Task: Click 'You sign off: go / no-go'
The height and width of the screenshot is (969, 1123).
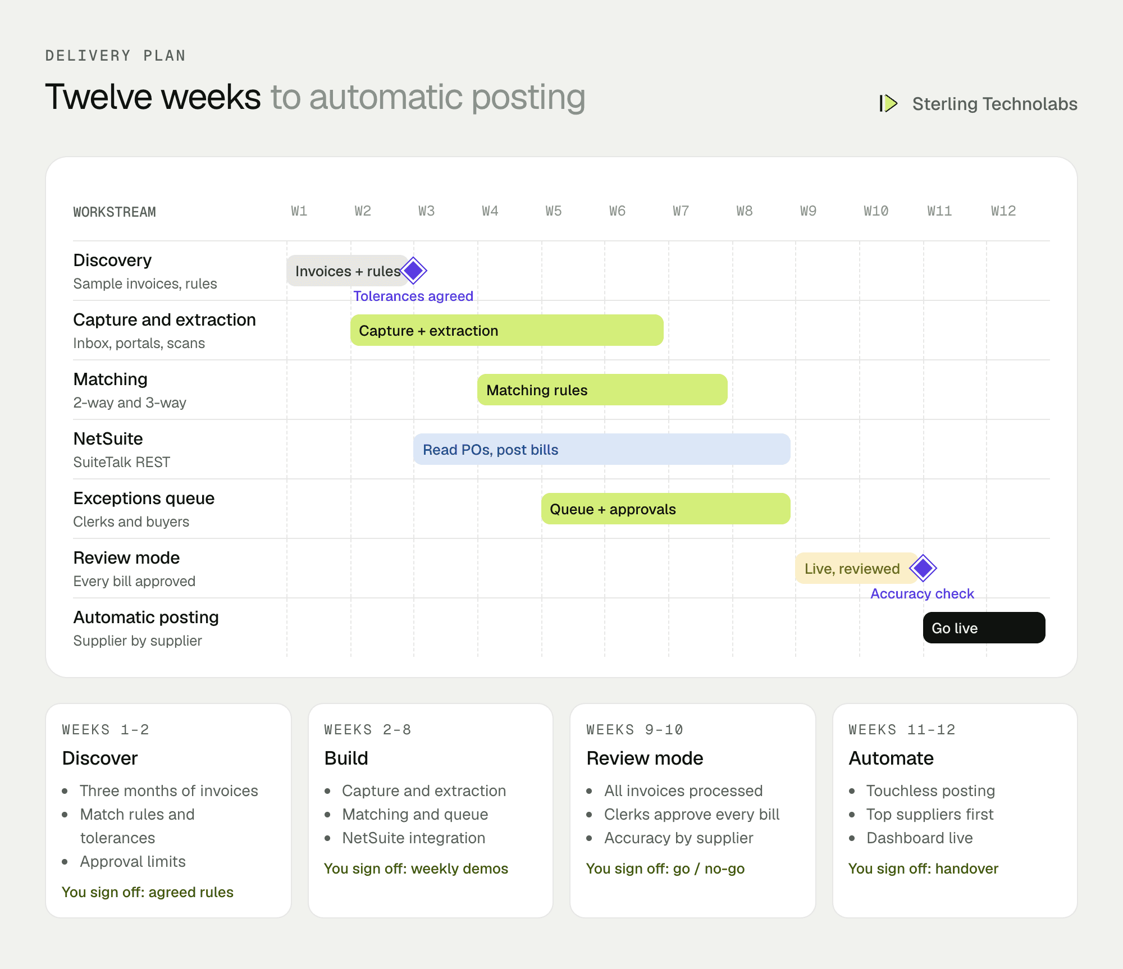Action: 665,869
